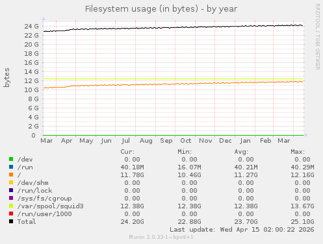323x244 pixels.
Task: Select the /dev legend label
Action: coord(25,160)
